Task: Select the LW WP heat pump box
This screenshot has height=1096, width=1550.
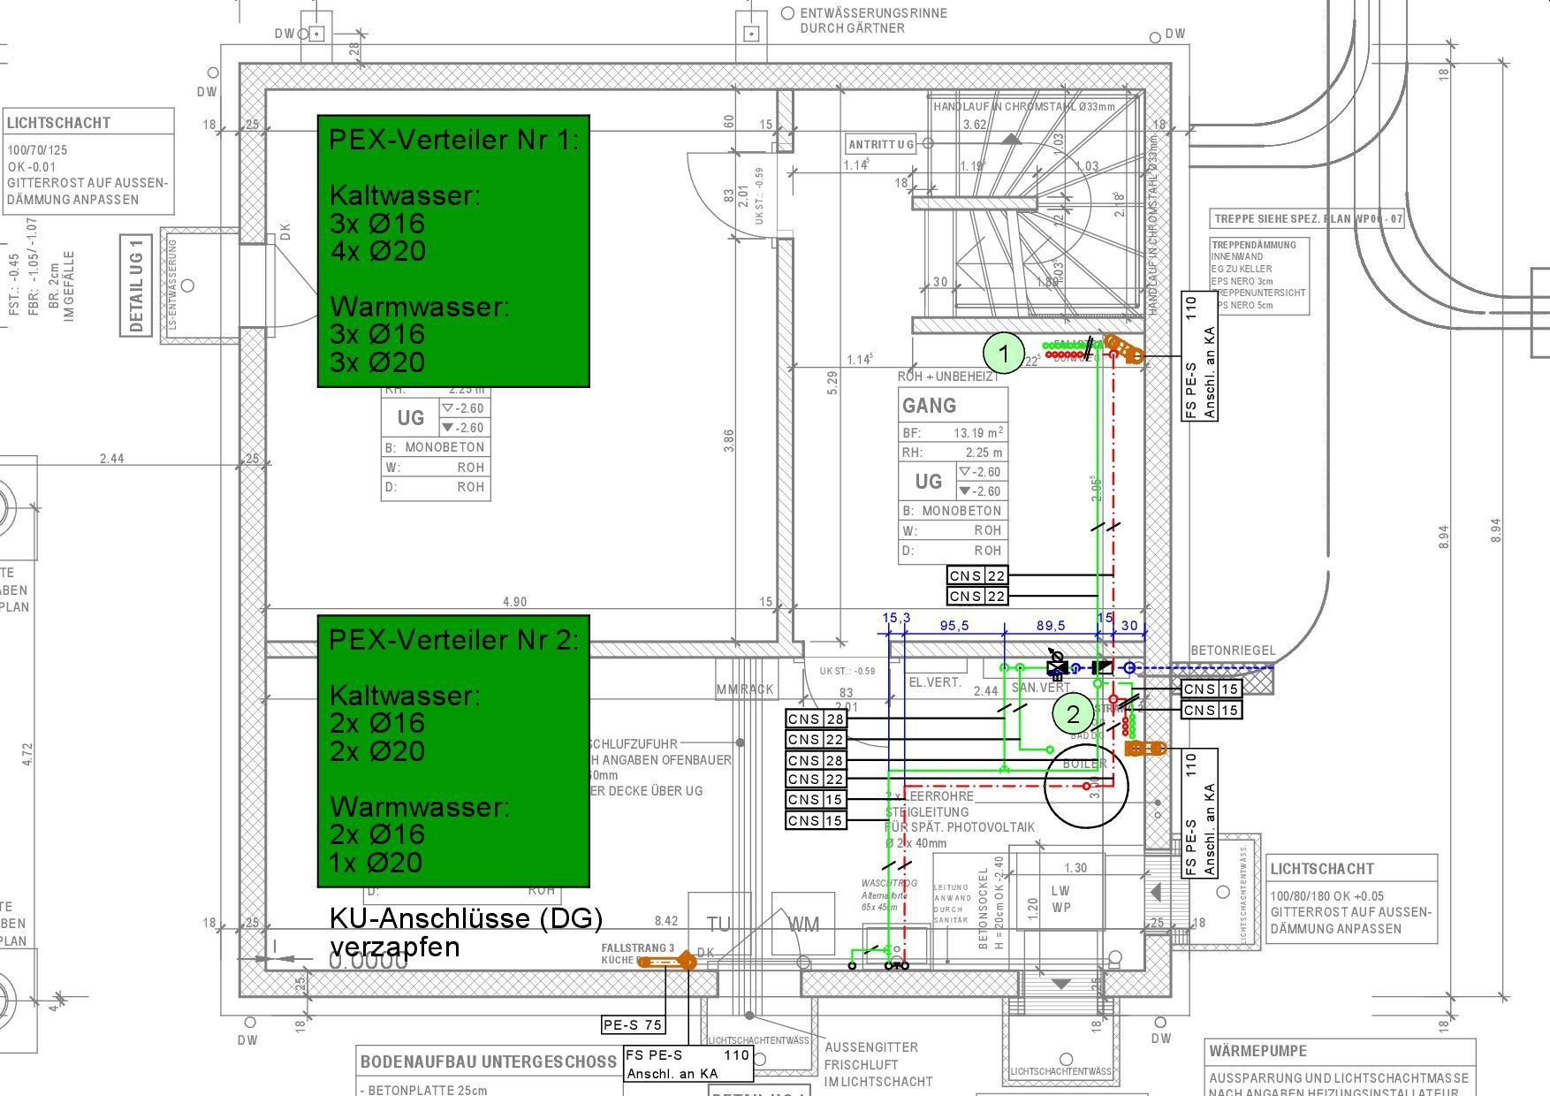Action: tap(1060, 899)
